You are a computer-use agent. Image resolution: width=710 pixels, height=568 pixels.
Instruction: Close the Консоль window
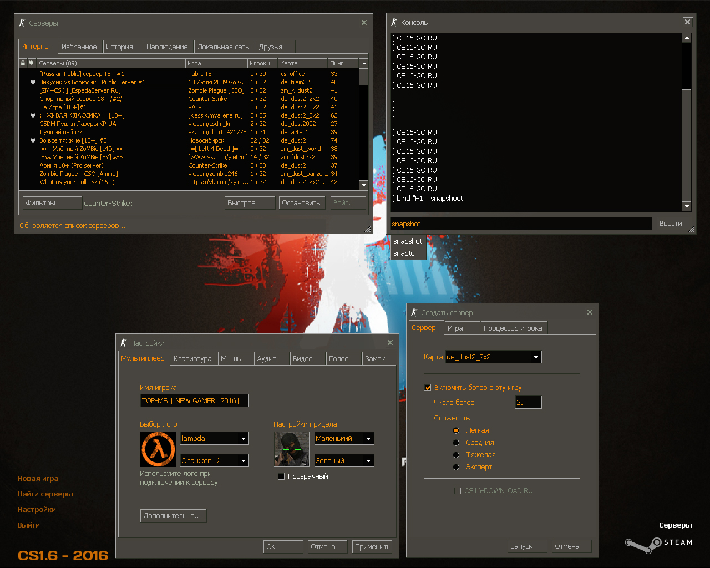pos(687,22)
